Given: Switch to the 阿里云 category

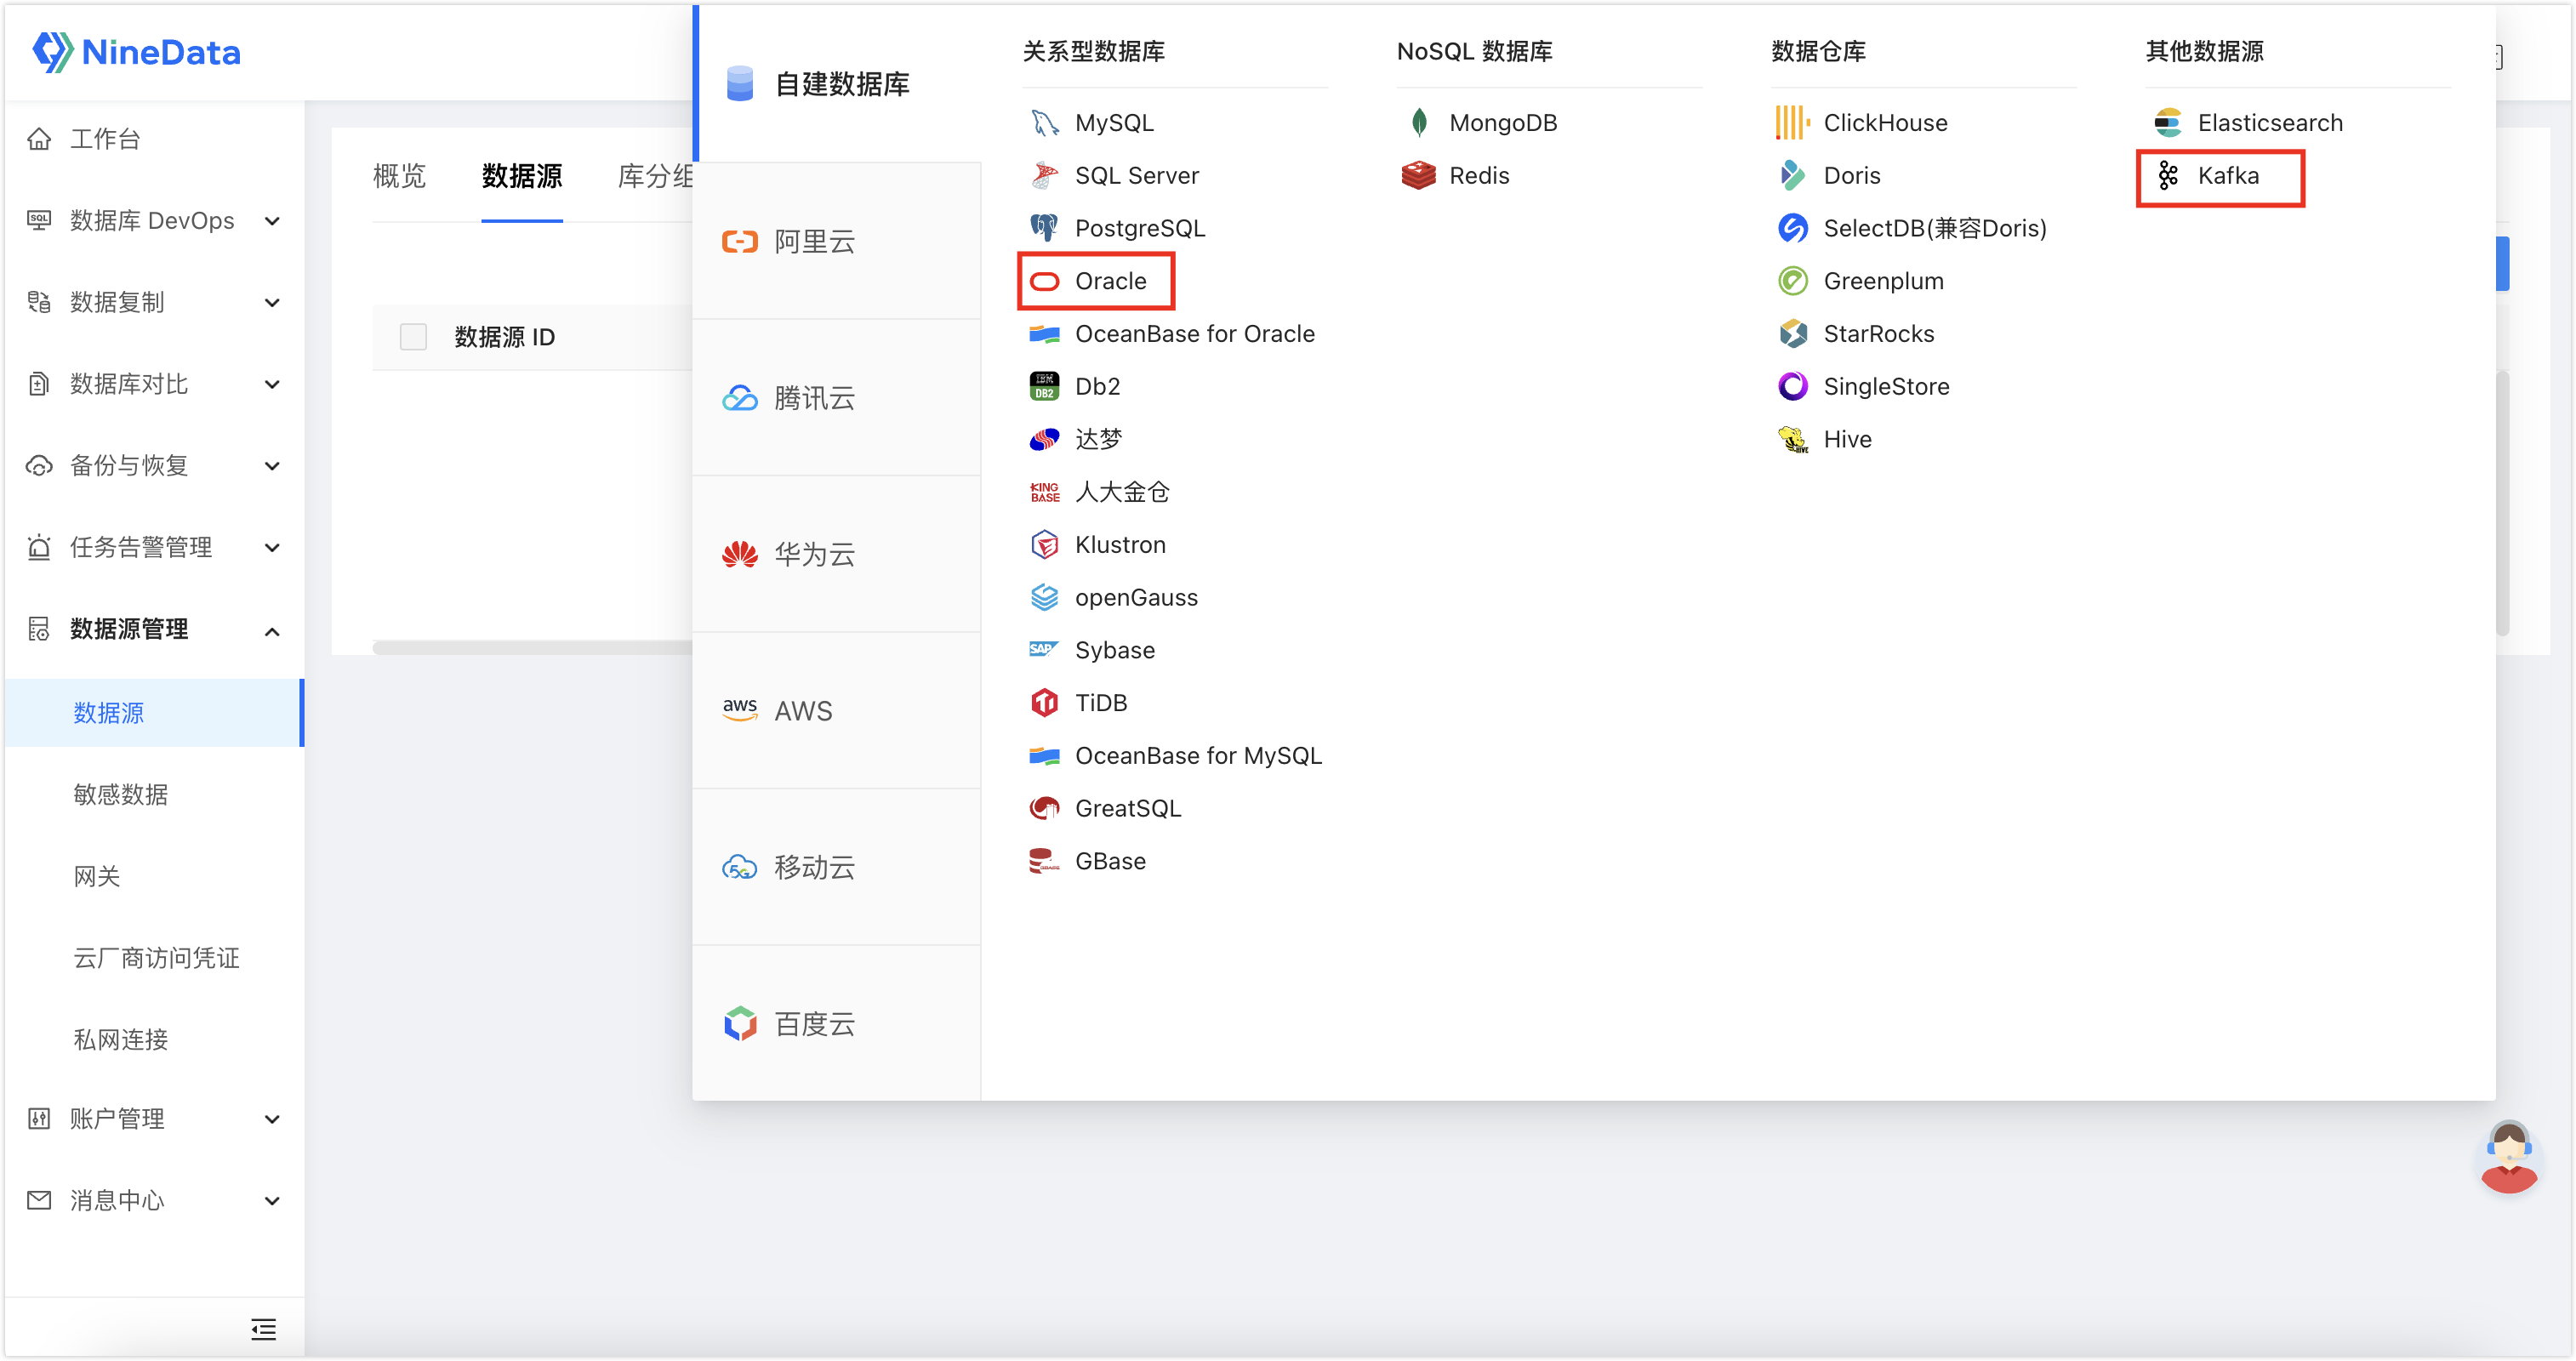Looking at the screenshot, I should pos(837,242).
